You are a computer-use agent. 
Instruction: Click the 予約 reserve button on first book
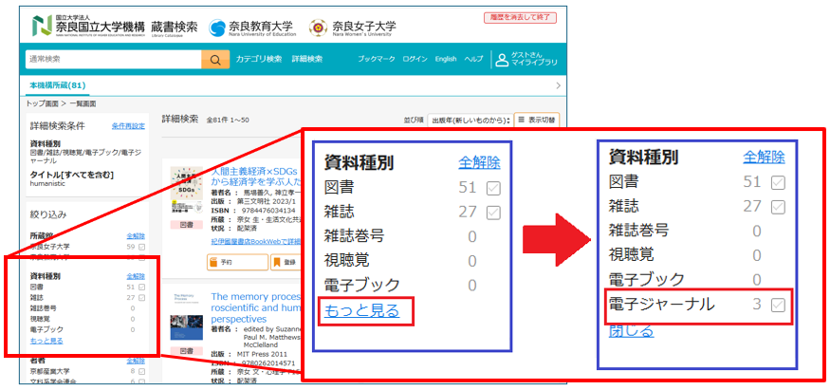tap(225, 261)
